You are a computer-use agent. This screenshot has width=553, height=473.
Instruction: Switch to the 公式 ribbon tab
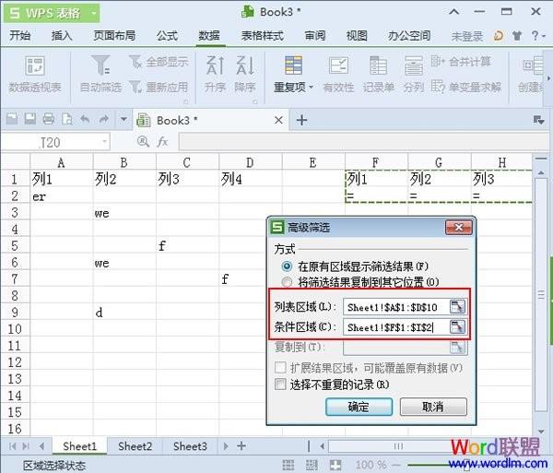pyautogui.click(x=167, y=36)
